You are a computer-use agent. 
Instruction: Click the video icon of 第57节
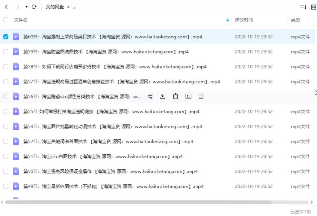coord(16,82)
